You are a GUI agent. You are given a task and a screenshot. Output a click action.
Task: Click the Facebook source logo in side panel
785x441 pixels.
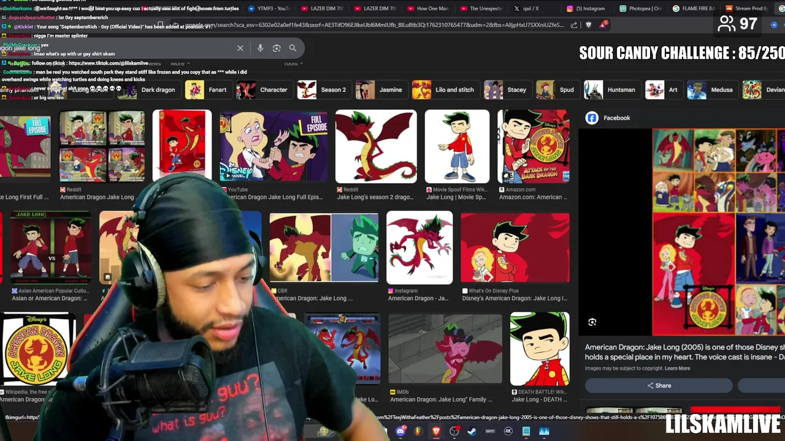[592, 118]
